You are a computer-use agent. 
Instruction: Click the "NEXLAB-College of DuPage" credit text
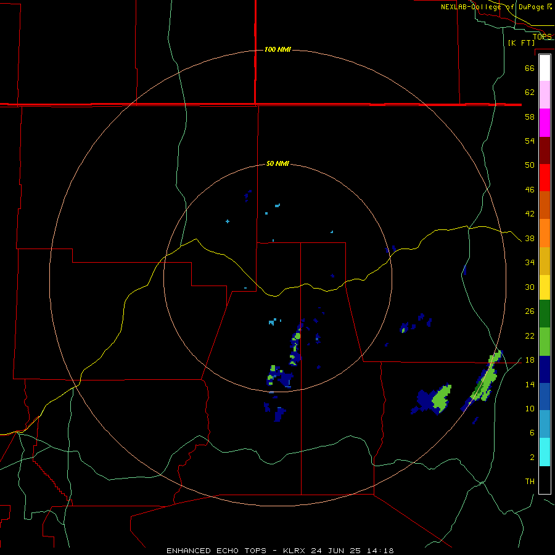[x=492, y=7]
